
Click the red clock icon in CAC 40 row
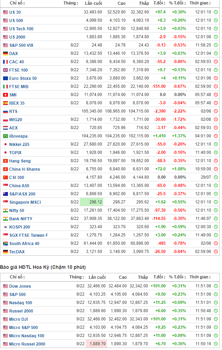[x=216, y=62]
